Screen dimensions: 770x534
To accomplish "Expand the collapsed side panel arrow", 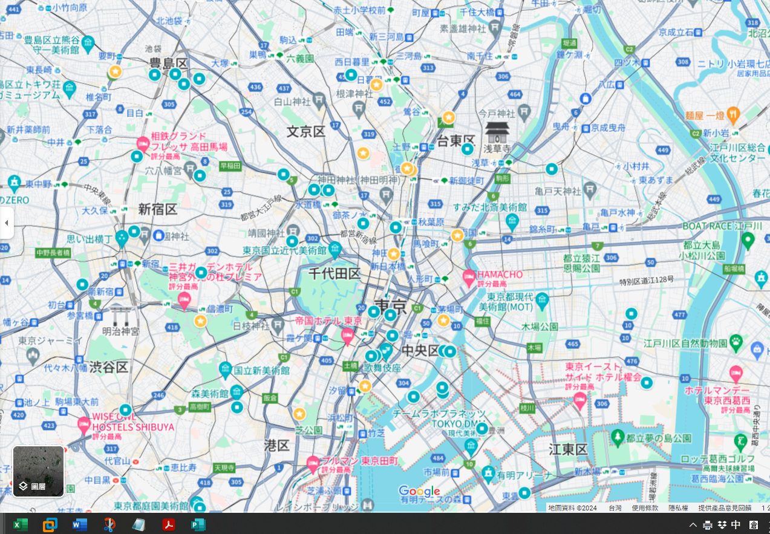I will [x=7, y=223].
